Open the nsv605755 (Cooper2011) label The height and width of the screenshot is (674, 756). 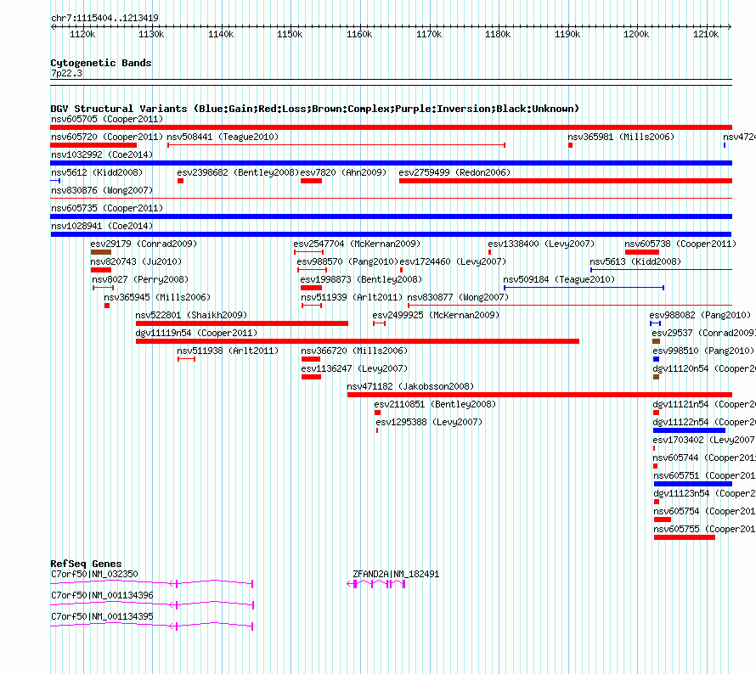[704, 529]
